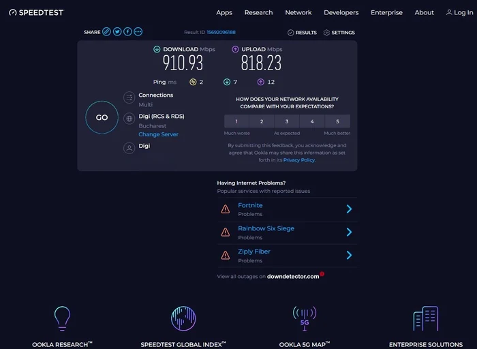
Task: Open RESULTS history
Action: pyautogui.click(x=306, y=33)
